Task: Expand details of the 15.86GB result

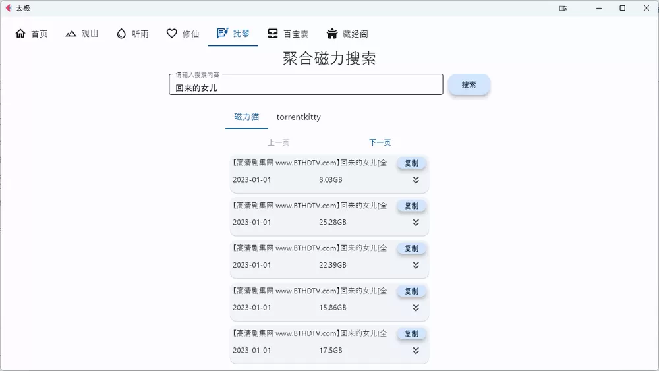Action: (x=416, y=308)
